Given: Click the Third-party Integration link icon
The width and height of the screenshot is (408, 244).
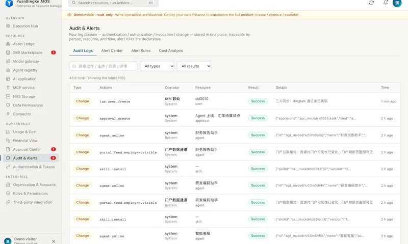Looking at the screenshot, I should [8, 202].
